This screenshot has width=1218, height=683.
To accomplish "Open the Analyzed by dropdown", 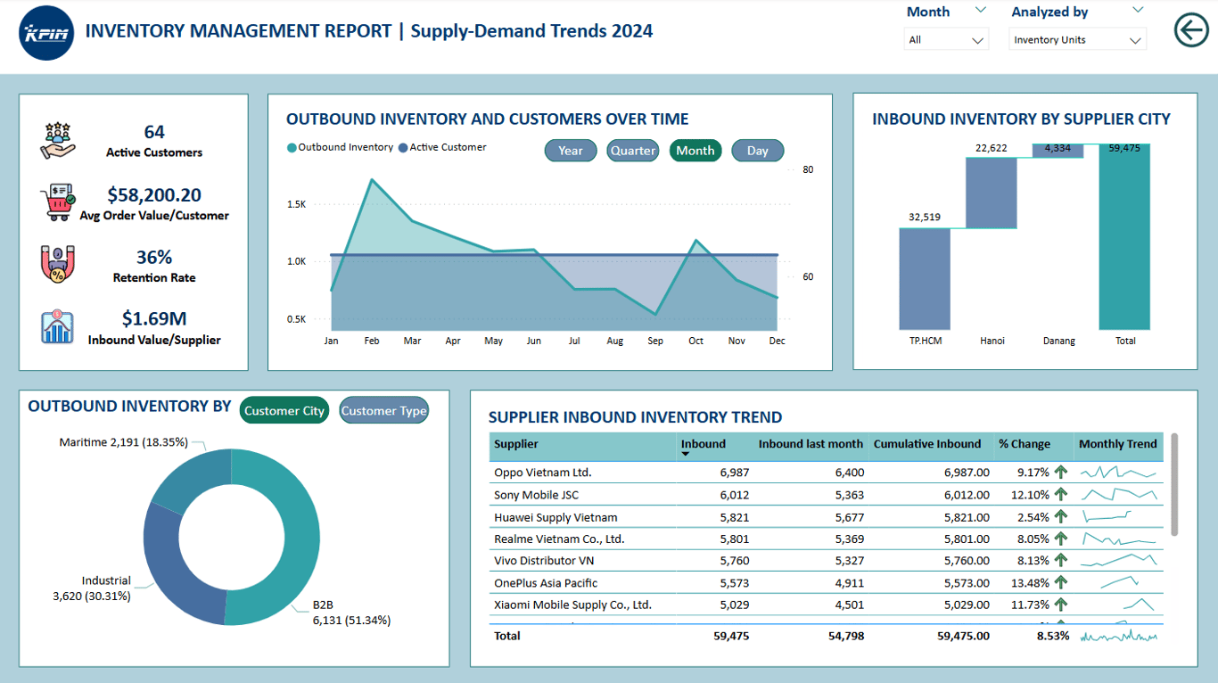I will [x=1078, y=40].
